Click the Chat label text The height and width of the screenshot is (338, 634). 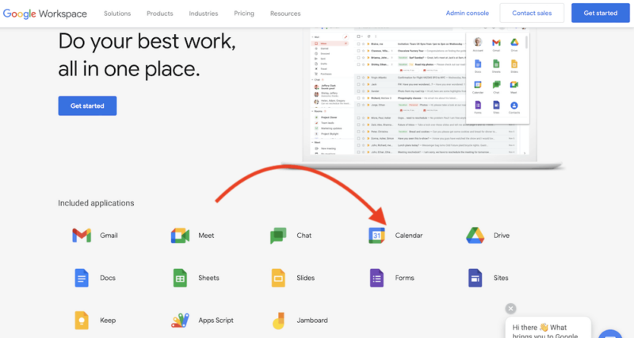click(x=304, y=235)
